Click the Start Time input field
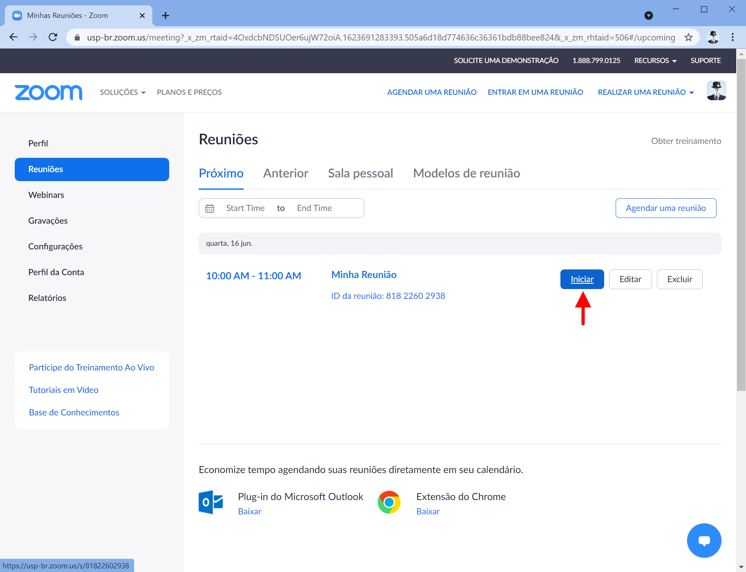The image size is (746, 572). click(245, 208)
